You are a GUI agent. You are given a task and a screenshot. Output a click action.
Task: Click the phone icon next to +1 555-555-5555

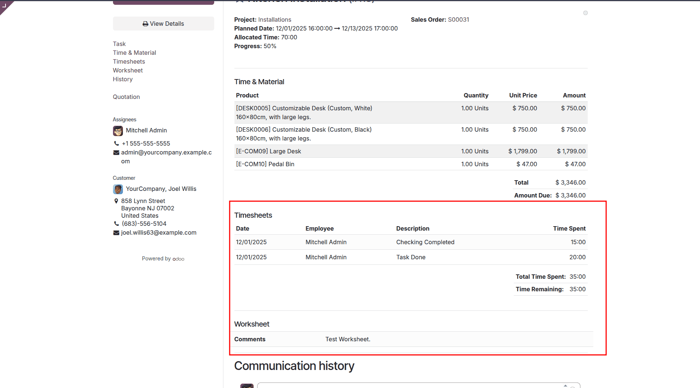116,143
